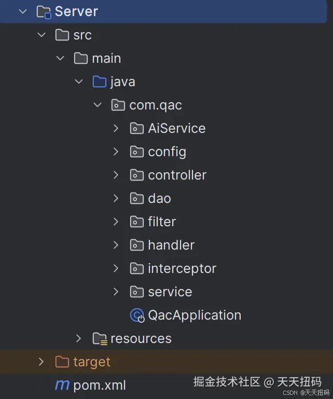Collapse the Server module node
The height and width of the screenshot is (399, 333).
tap(23, 12)
